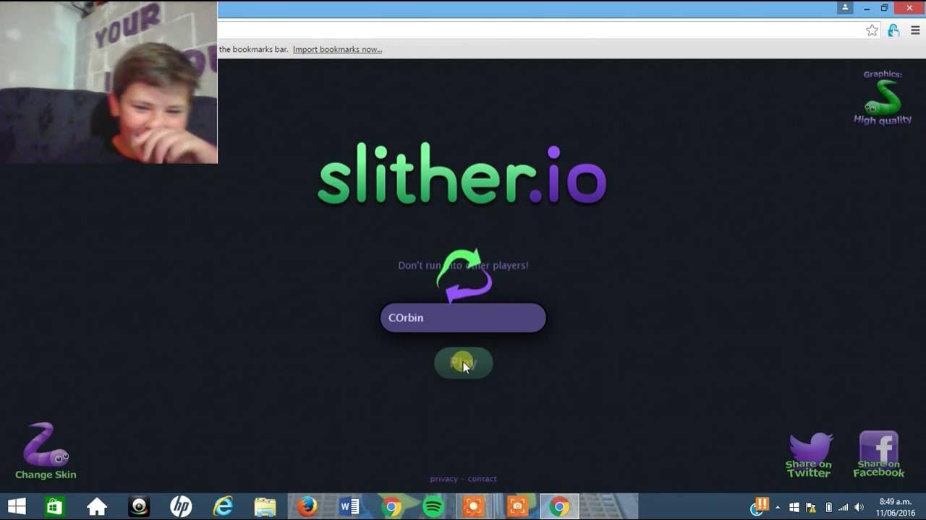Open the Windows Start button
Screen dimensions: 926x520
(x=17, y=507)
